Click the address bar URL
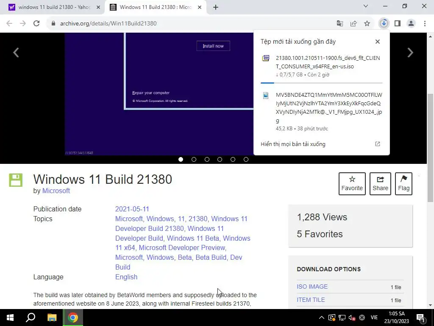 point(108,24)
